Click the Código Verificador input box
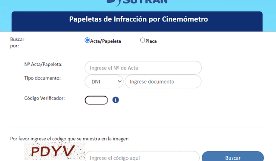 (96, 100)
